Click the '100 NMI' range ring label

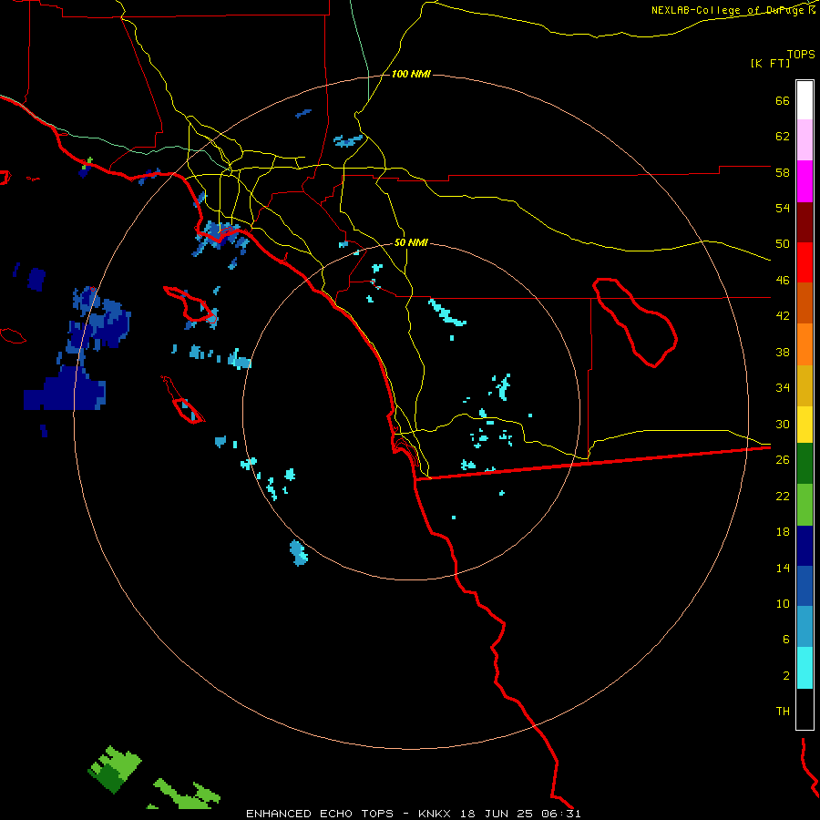coord(411,75)
